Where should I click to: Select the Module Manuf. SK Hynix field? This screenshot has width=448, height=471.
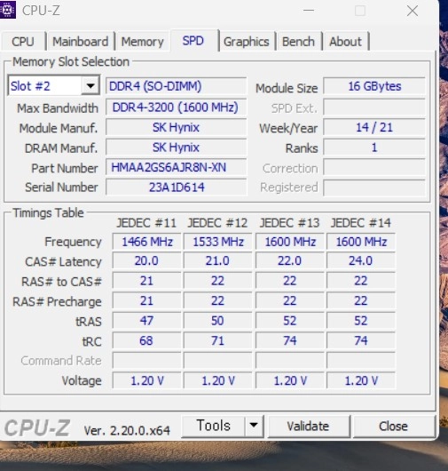(176, 127)
